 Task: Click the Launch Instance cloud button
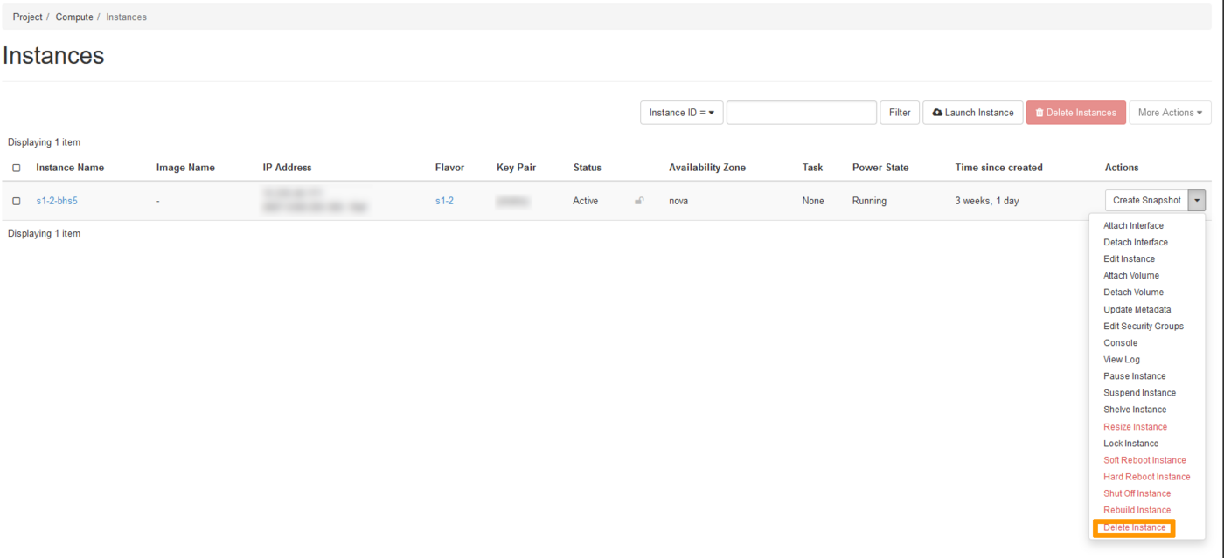(972, 113)
